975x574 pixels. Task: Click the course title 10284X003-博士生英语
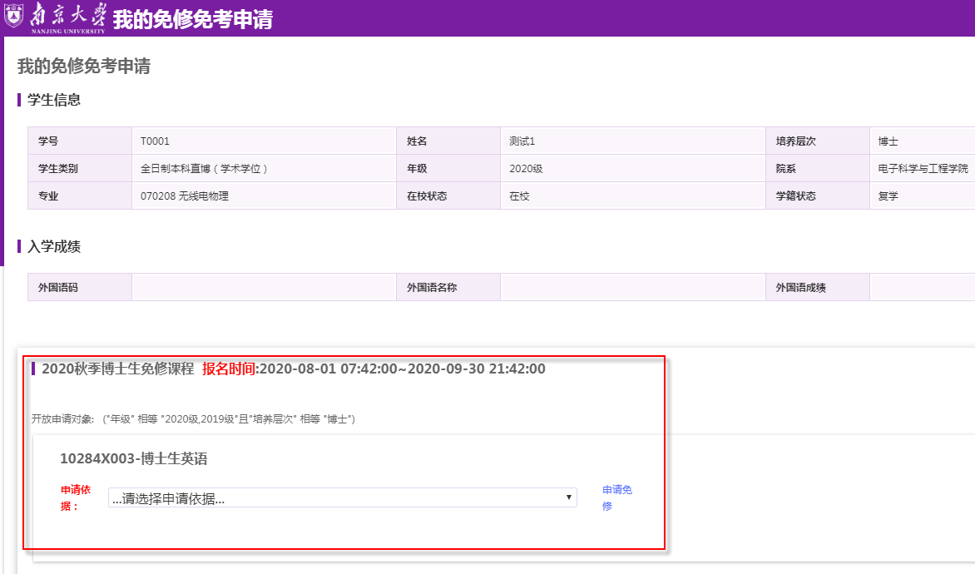[x=133, y=459]
